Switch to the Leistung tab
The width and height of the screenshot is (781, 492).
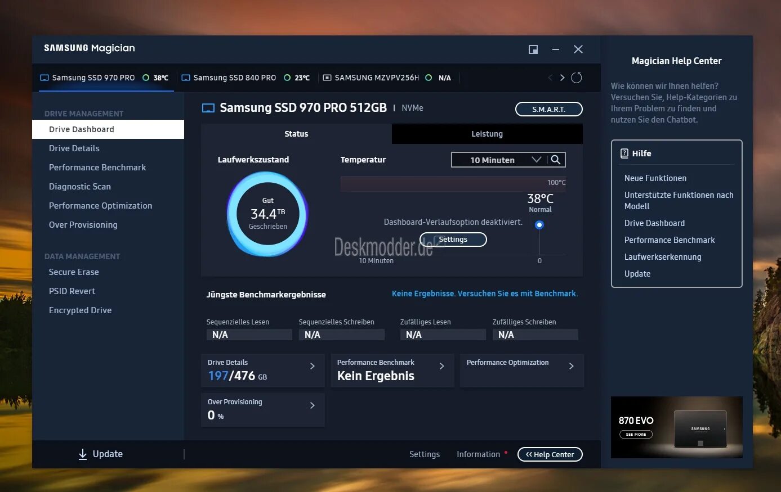tap(487, 134)
